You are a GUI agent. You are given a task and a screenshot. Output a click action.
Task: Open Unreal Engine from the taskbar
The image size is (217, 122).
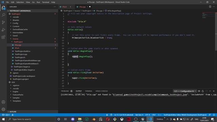[143, 119]
